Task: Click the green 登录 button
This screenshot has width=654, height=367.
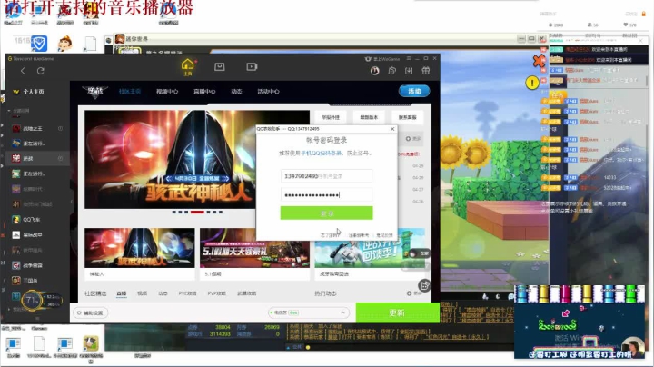Action: (x=326, y=213)
